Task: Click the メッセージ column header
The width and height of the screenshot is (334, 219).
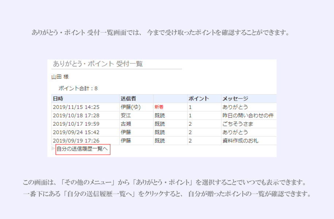Action: point(235,99)
